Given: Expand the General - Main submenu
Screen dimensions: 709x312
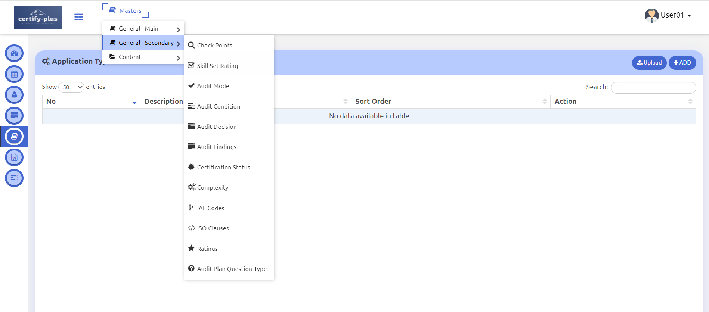Looking at the screenshot, I should click(x=143, y=29).
